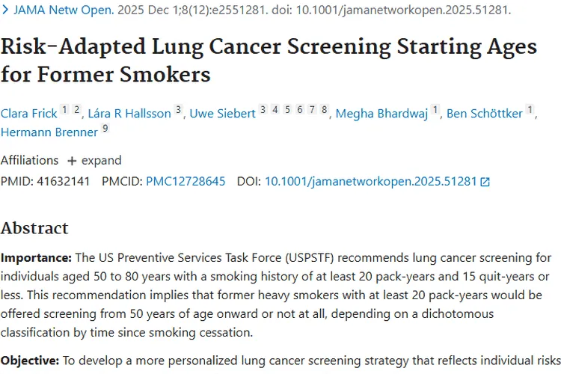Open the PMC12728645 full-text link

coord(186,181)
